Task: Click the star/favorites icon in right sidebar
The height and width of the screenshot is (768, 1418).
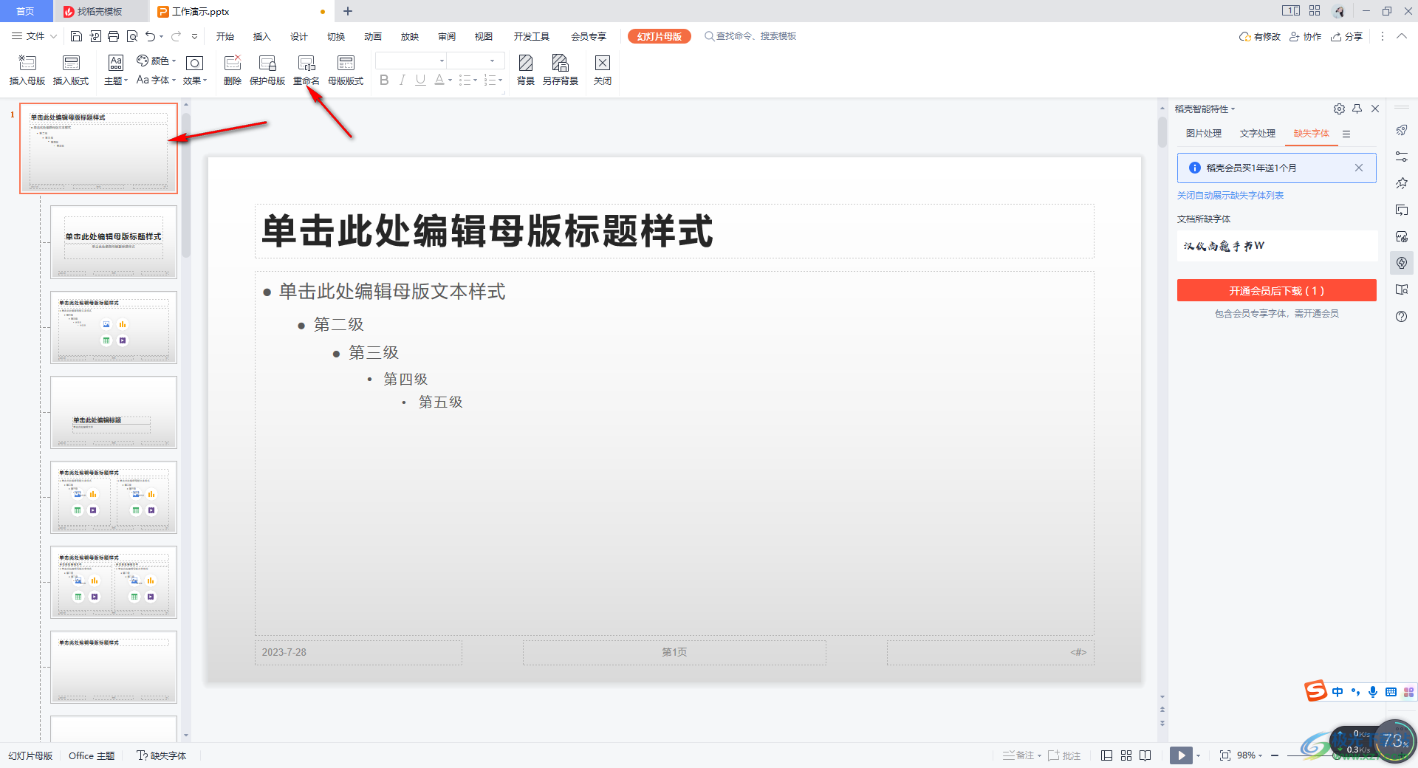Action: click(x=1402, y=183)
